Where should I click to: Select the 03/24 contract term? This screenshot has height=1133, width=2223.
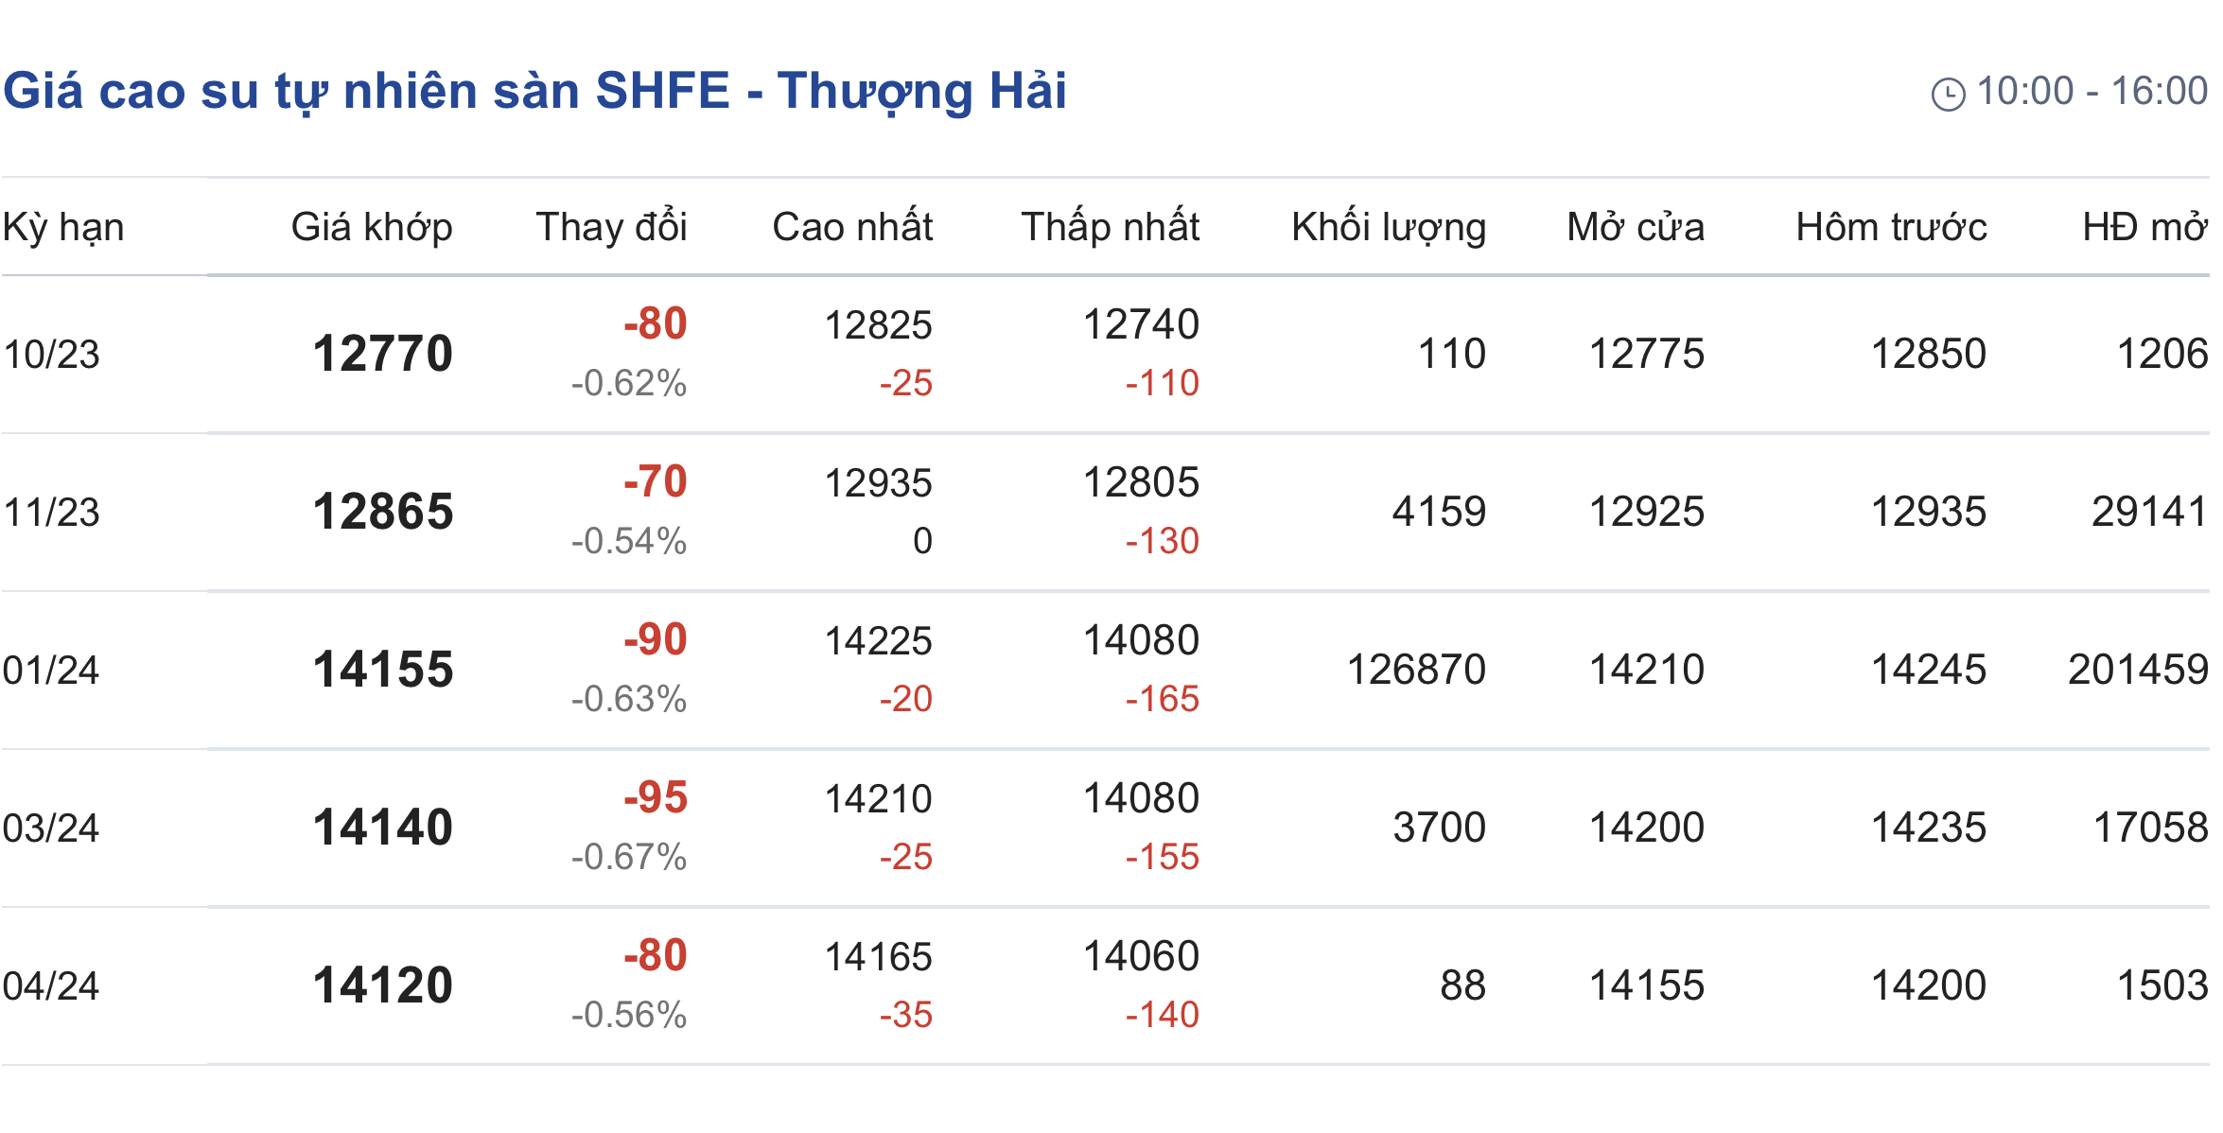pyautogui.click(x=51, y=828)
